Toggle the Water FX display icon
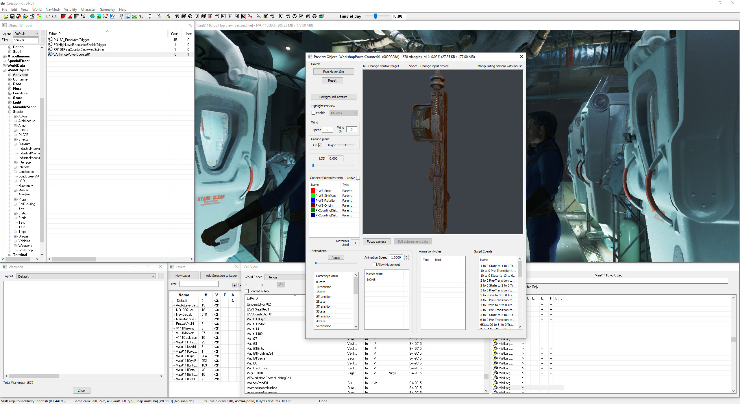The width and height of the screenshot is (740, 404). [x=112, y=16]
